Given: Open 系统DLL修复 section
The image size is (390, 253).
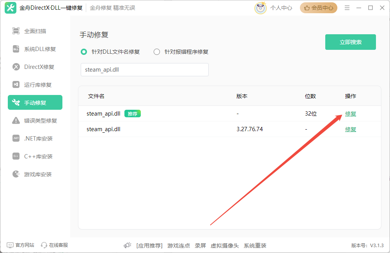Looking at the screenshot, I should coord(35,49).
